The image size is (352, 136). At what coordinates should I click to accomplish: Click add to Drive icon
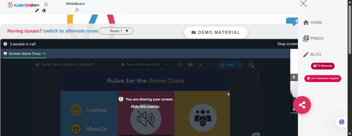(180, 65)
